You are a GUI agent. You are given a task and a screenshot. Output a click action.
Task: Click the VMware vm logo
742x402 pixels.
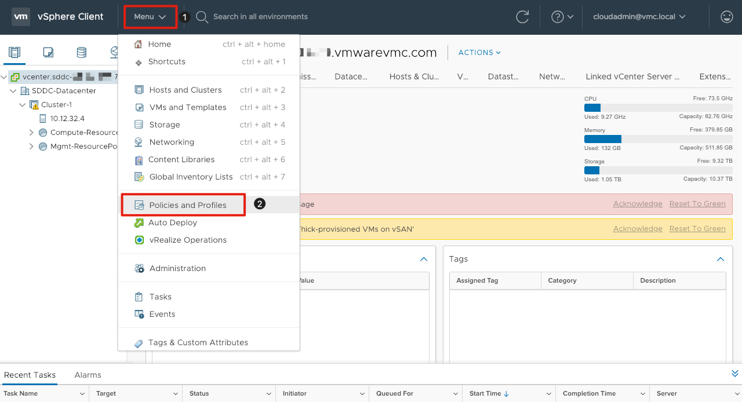(x=21, y=17)
